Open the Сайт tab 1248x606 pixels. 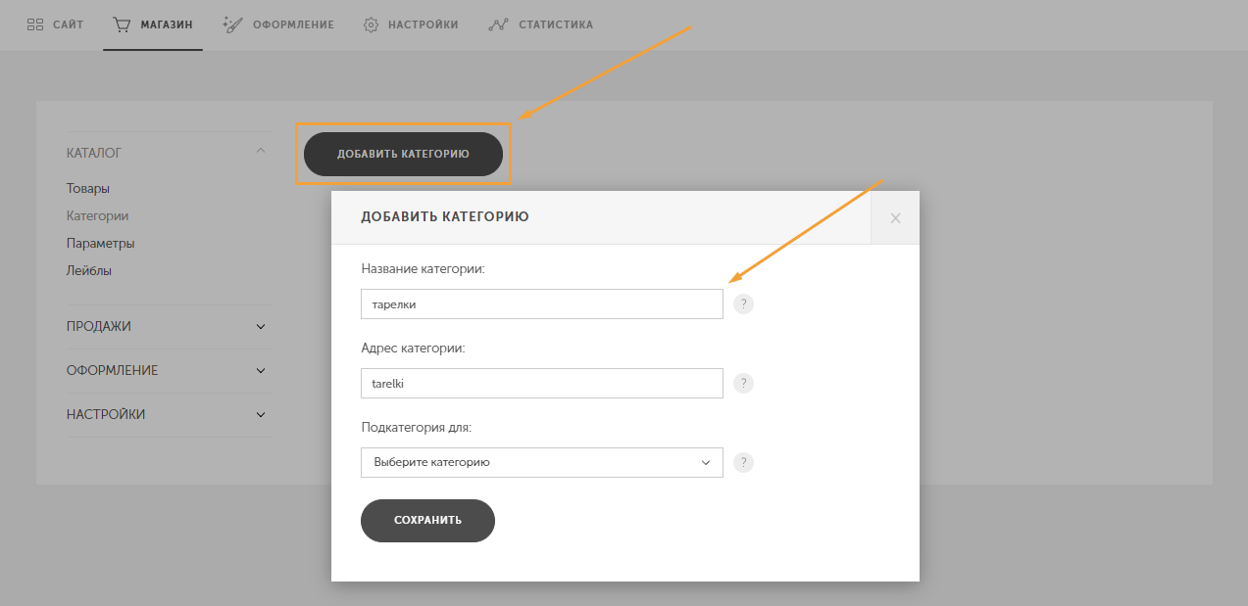[55, 24]
